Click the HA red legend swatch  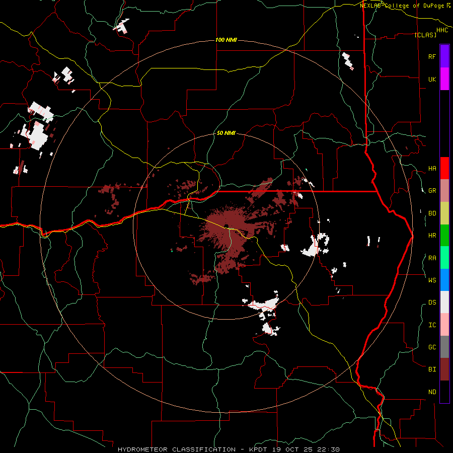click(x=444, y=168)
